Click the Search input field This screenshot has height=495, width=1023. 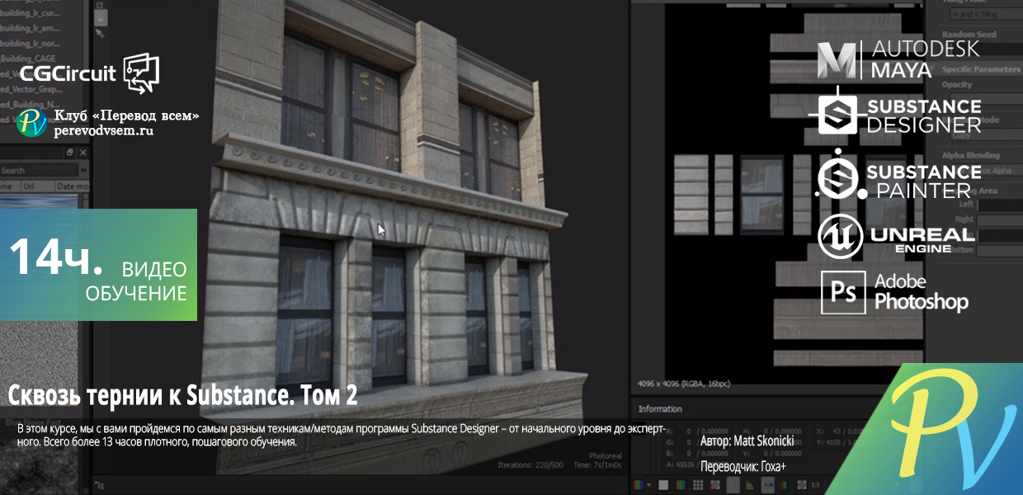41,170
